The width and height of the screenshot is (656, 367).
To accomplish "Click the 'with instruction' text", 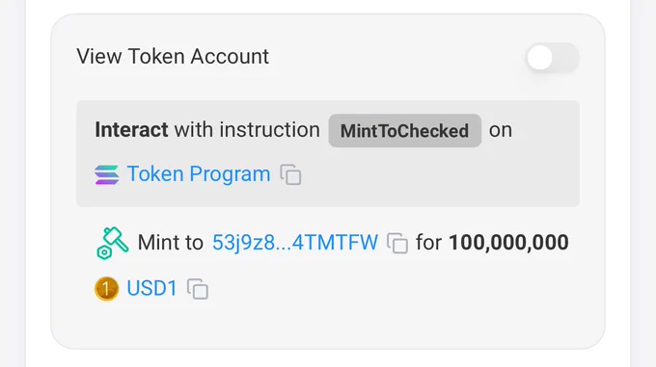I will [x=247, y=130].
